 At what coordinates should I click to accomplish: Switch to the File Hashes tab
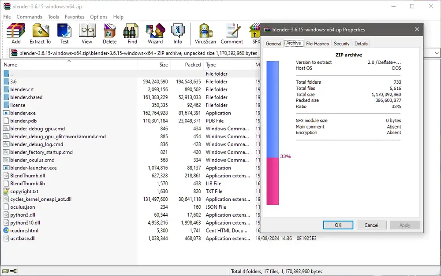tap(317, 44)
